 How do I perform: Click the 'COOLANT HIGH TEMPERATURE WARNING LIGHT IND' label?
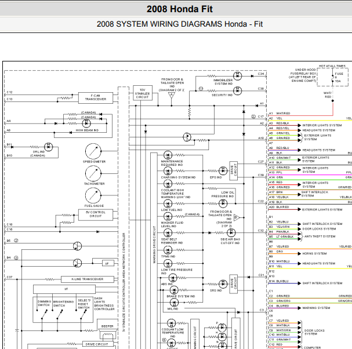[176, 194]
